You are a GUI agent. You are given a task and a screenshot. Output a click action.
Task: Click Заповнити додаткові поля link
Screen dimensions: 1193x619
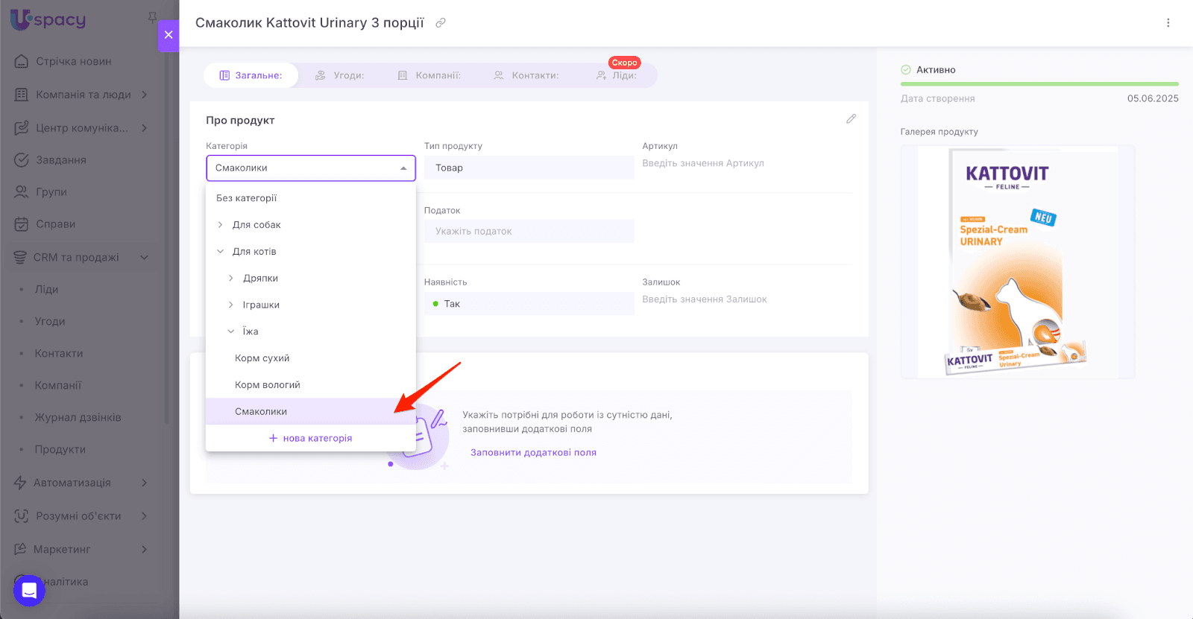click(x=533, y=453)
